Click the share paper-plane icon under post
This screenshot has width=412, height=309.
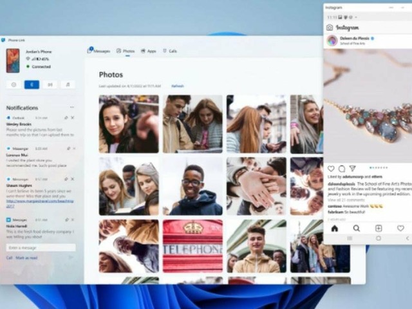pos(352,169)
